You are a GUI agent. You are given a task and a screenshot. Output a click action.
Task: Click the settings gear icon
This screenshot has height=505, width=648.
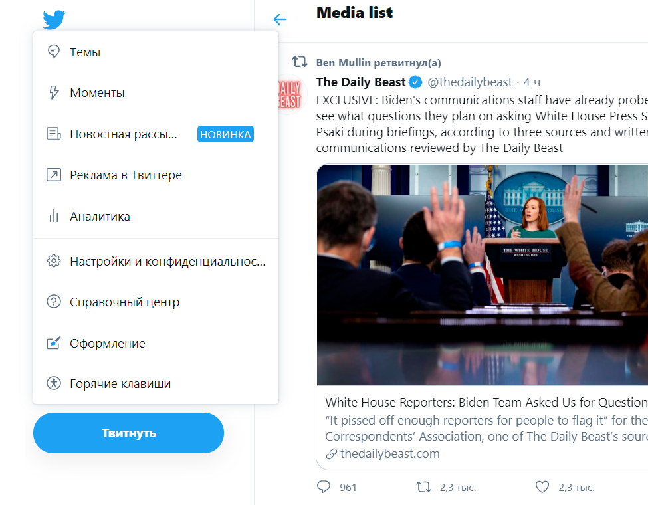pyautogui.click(x=54, y=261)
